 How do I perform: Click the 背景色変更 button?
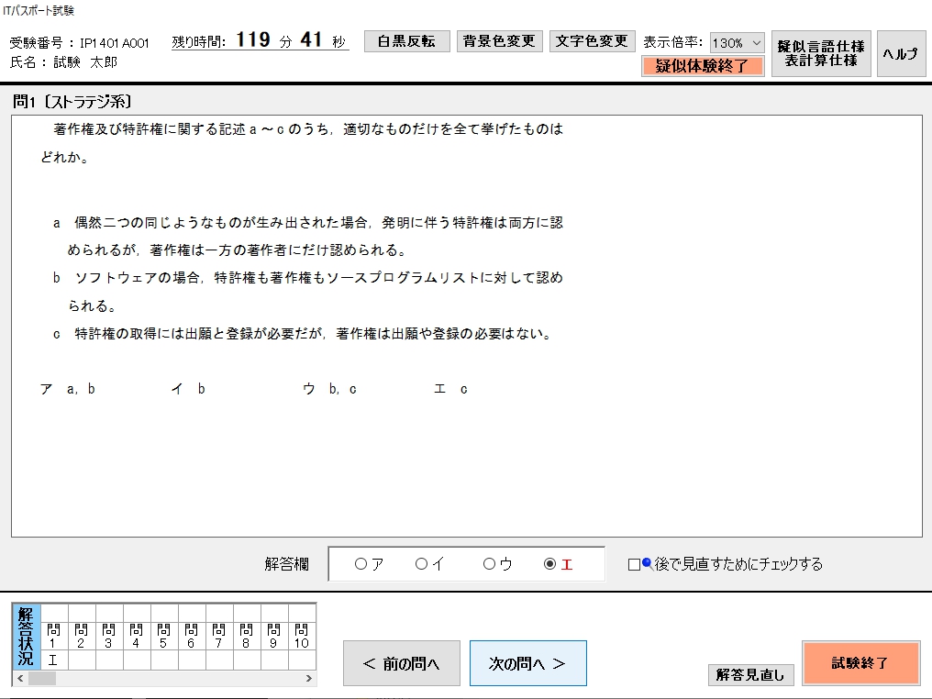point(499,42)
